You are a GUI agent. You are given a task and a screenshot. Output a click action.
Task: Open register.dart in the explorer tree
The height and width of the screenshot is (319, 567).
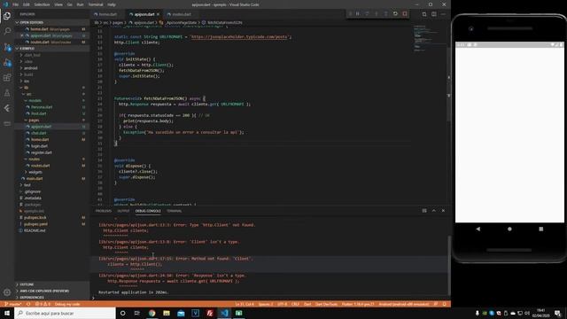click(x=42, y=152)
